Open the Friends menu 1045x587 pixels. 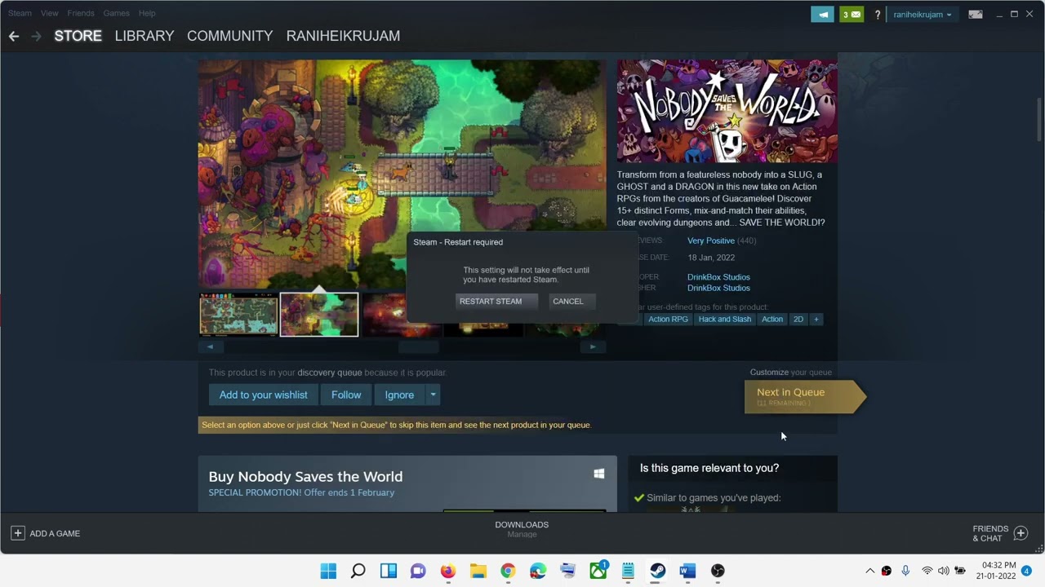(x=81, y=13)
